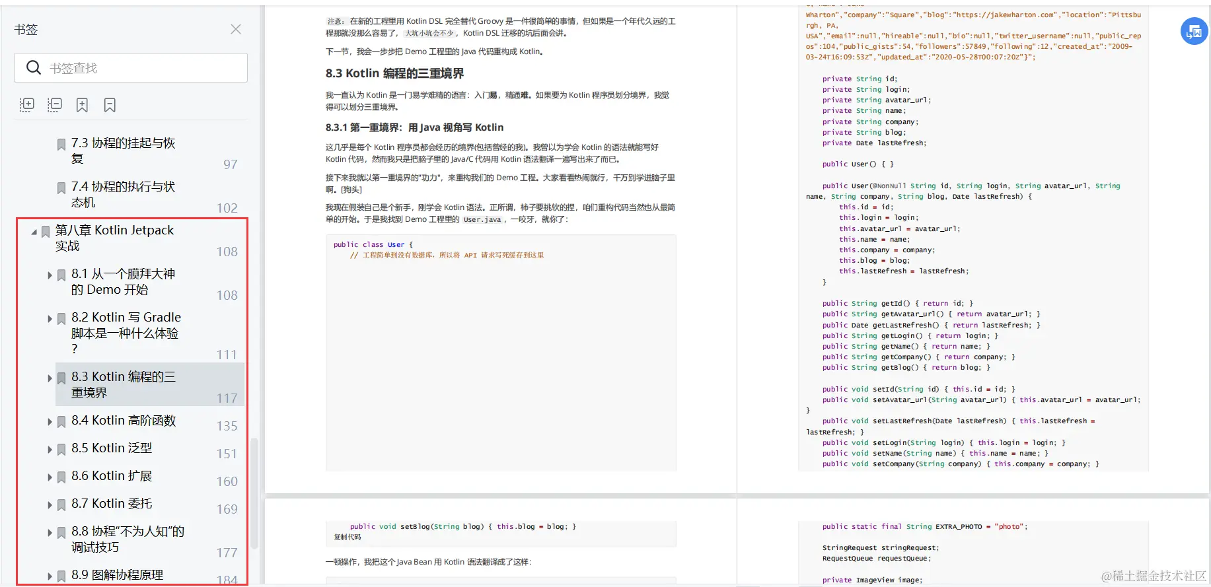Click the public User() constructor line
Viewport: 1211px width, 587px height.
coord(858,164)
